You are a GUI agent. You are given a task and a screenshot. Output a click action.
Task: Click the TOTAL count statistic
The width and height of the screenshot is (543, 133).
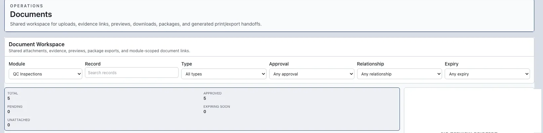coord(13,96)
